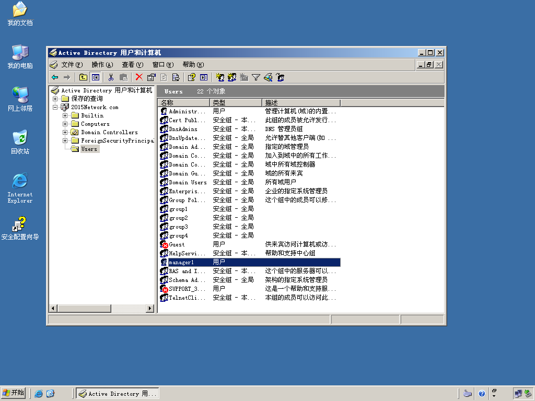Open the 文件(F) menu

pyautogui.click(x=72, y=65)
